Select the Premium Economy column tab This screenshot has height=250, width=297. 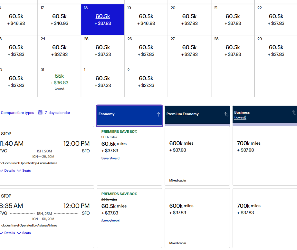pos(193,114)
